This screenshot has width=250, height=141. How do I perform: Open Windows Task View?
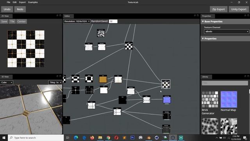(x=68, y=137)
